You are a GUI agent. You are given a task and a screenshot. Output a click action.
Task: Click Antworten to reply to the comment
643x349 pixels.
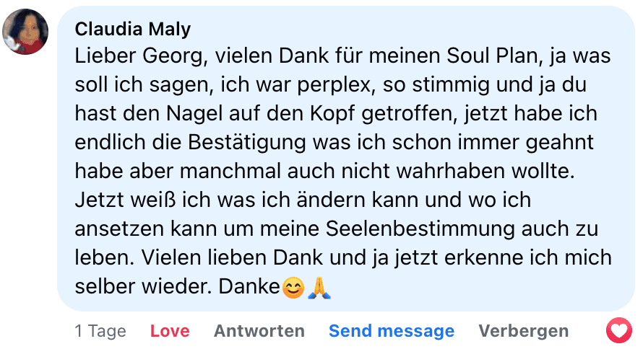259,331
